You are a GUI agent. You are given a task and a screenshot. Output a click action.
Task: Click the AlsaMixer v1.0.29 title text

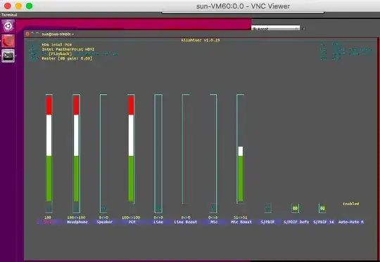[201, 40]
